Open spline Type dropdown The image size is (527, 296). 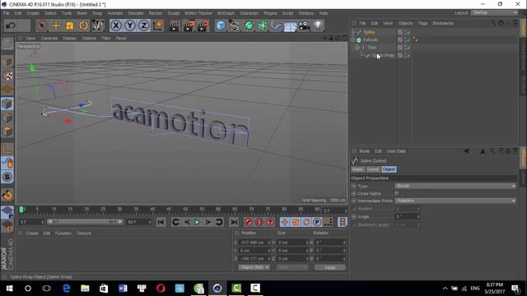455,186
